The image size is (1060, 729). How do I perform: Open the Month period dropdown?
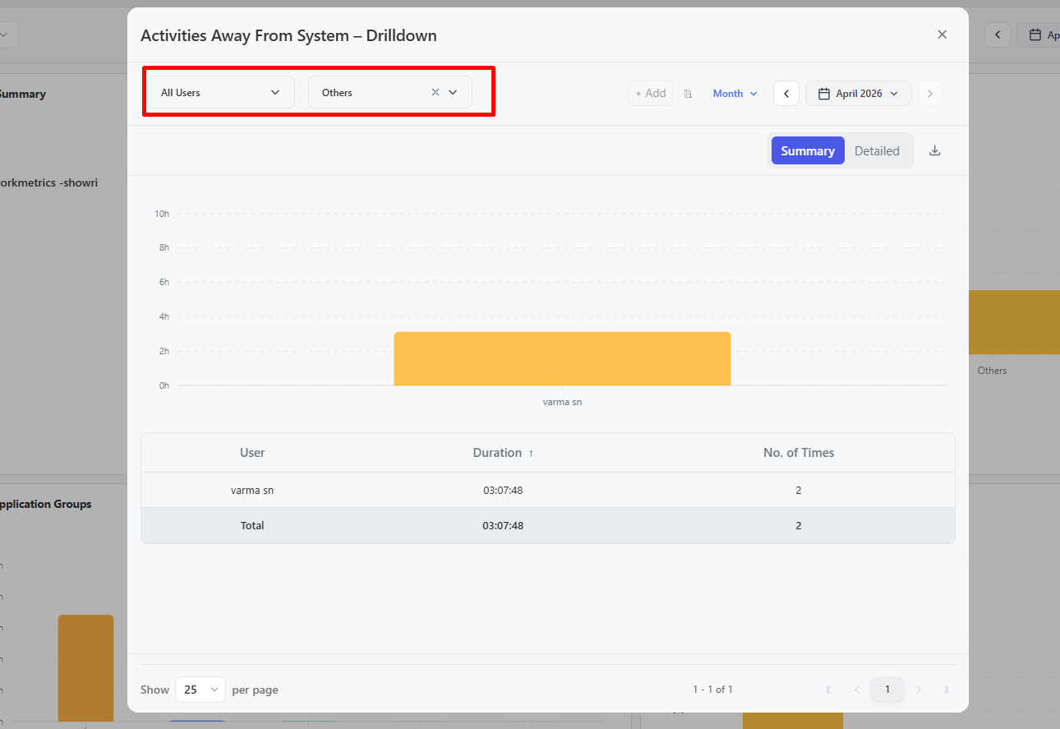pos(735,94)
